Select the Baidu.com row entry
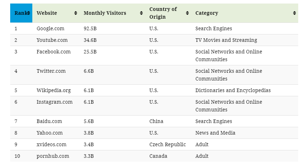This screenshot has width=307, height=162. click(x=49, y=121)
